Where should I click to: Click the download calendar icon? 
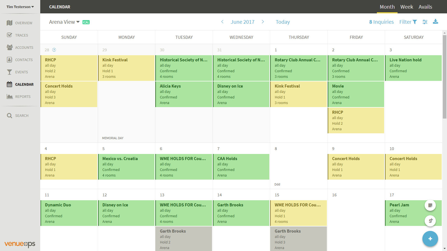(x=435, y=22)
